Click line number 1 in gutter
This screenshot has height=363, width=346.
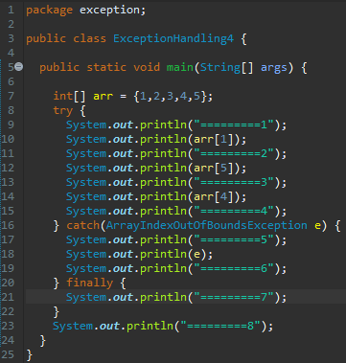[x=11, y=10]
